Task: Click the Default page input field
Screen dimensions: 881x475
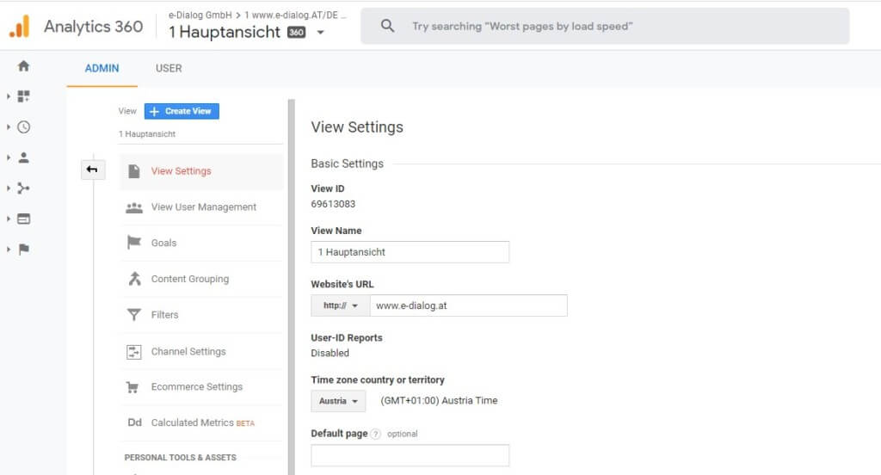Action: [x=410, y=455]
